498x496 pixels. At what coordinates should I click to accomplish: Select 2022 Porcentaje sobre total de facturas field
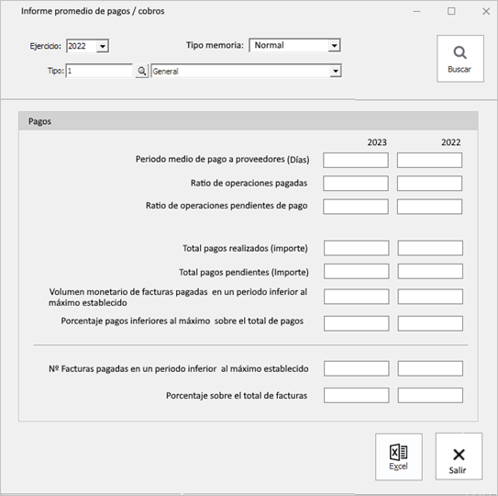coord(430,395)
